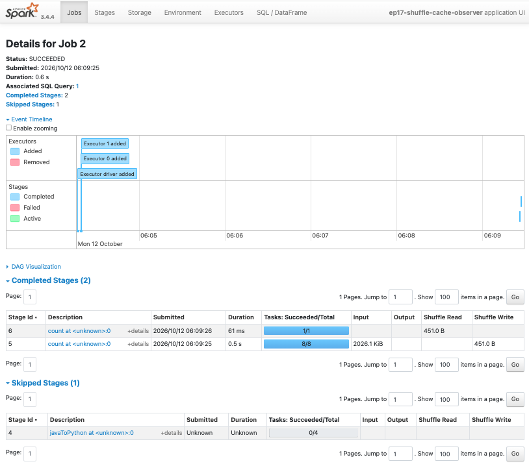Open stage 6 count at <unknown>:0 link
Screen dimensions: 529x466
pos(79,331)
